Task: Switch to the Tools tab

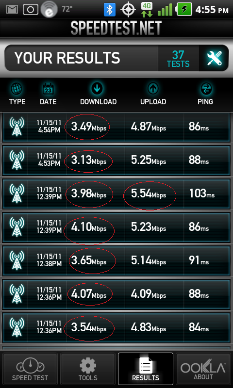Action: pyautogui.click(x=88, y=369)
